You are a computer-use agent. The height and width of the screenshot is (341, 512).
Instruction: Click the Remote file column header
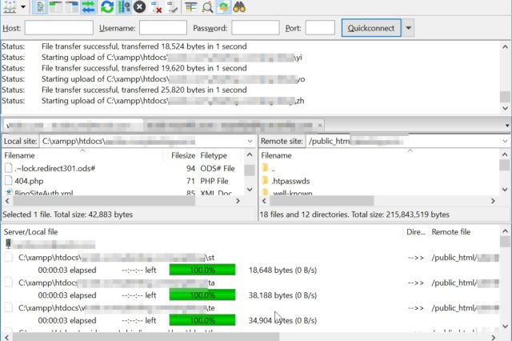(464, 232)
